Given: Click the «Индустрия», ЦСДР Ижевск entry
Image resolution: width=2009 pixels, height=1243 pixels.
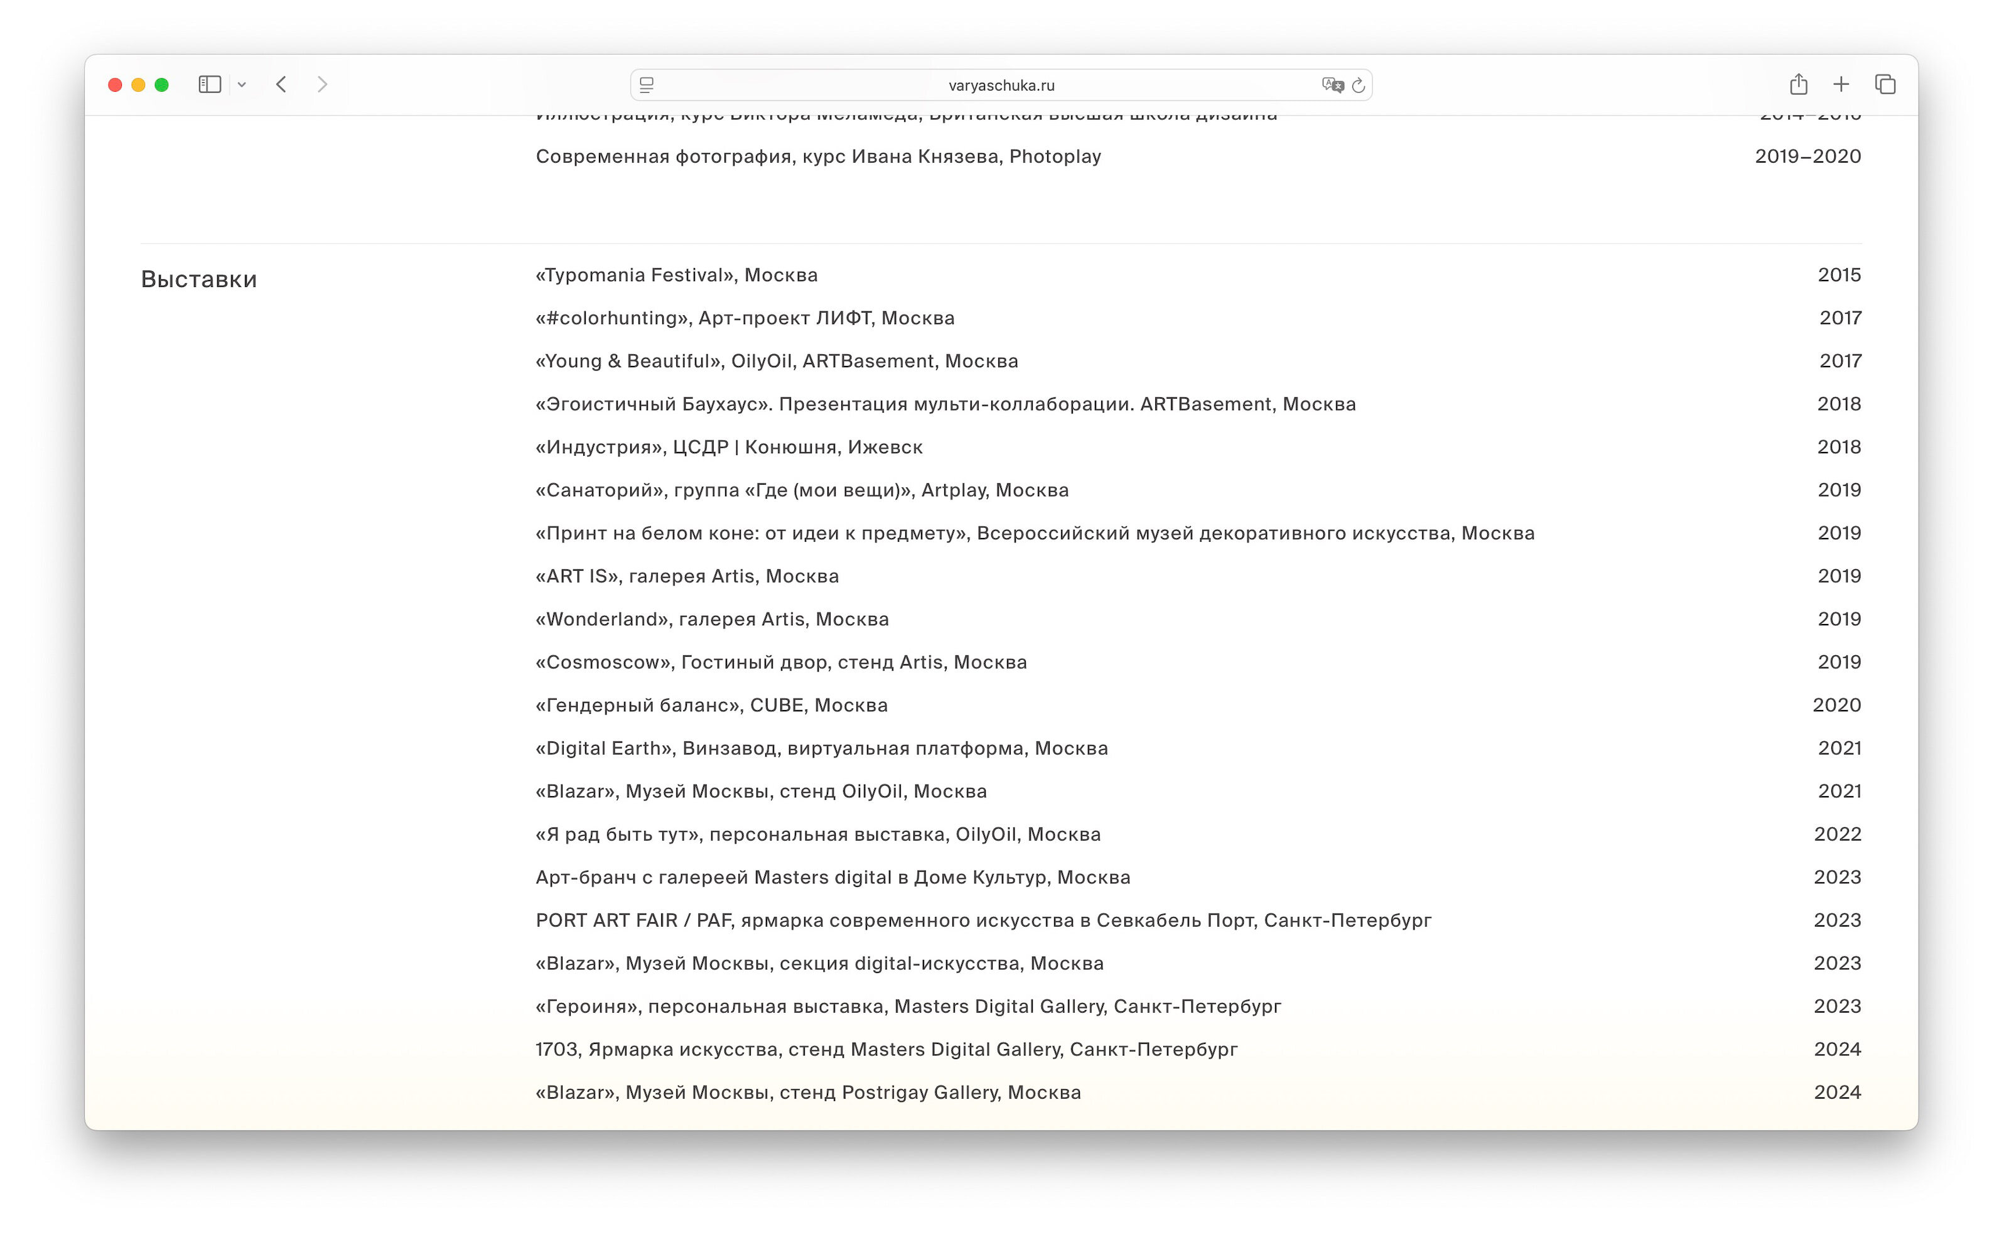Looking at the screenshot, I should click(x=729, y=447).
